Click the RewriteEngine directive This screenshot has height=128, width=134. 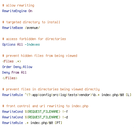[14, 11]
